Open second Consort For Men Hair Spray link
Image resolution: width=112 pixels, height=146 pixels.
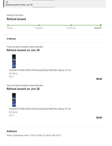(40, 109)
